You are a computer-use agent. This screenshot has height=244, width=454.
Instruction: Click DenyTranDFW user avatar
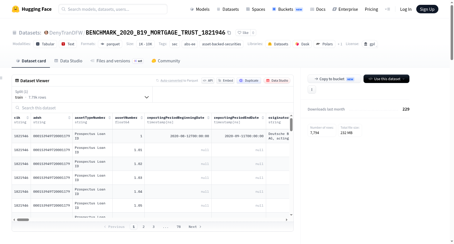coord(46,33)
